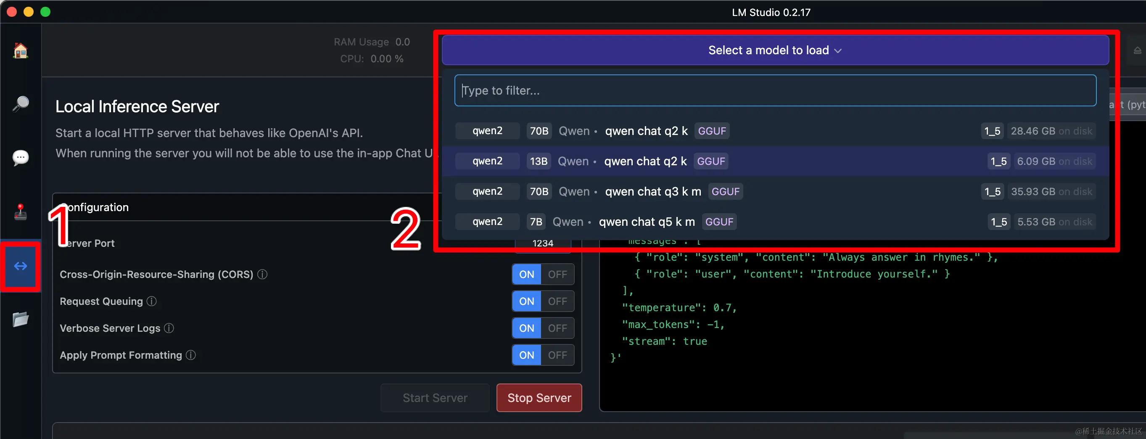Turn Request Queuing OFF
This screenshot has height=439, width=1146.
coord(557,301)
